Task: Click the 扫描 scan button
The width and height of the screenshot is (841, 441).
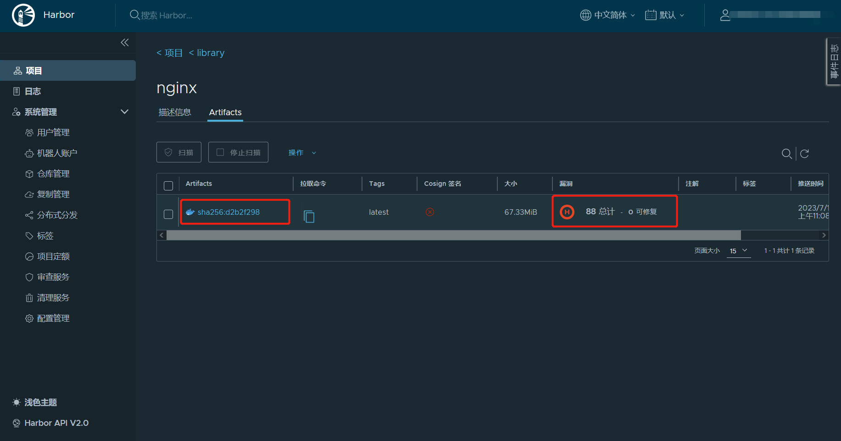Action: click(179, 152)
